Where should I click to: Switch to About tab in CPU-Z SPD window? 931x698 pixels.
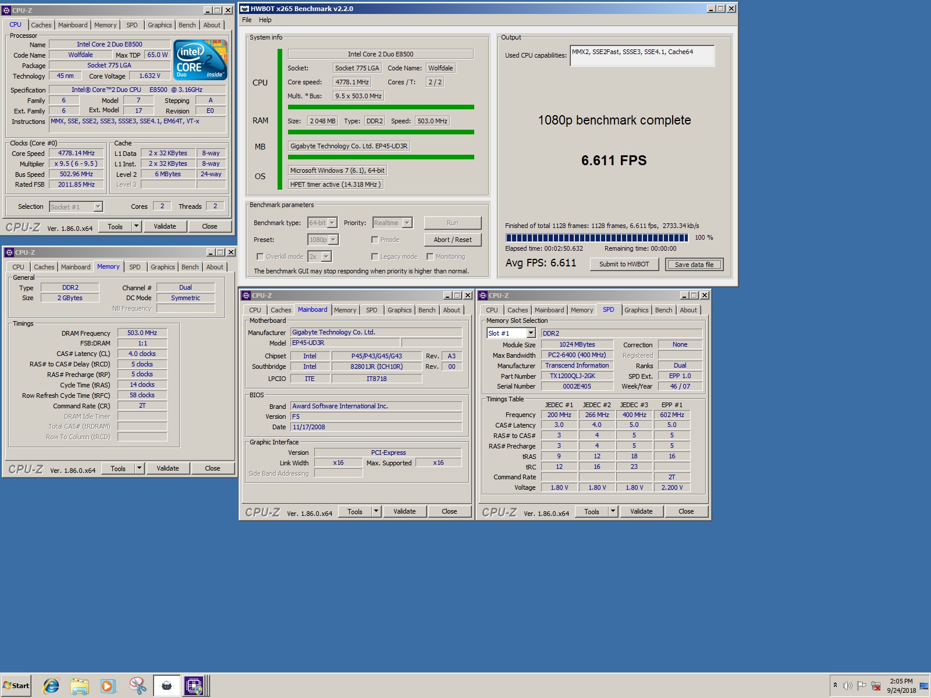point(688,310)
